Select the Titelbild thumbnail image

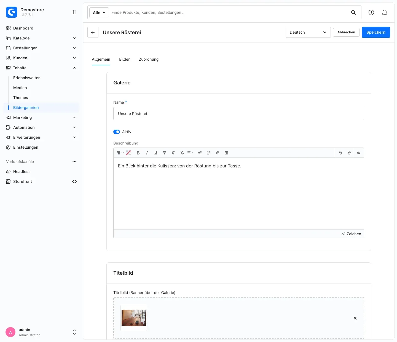pyautogui.click(x=134, y=318)
